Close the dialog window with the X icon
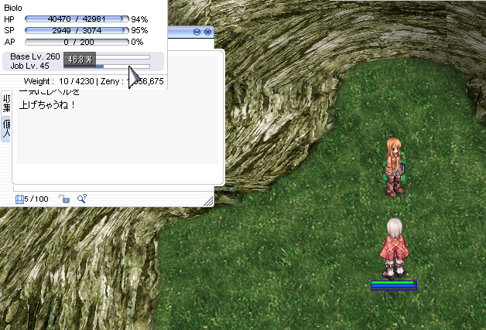This screenshot has height=330, width=486. (207, 32)
